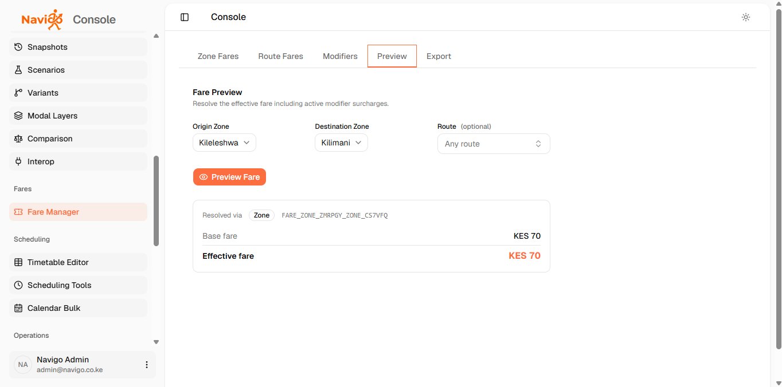Click the Preview Fare button

tap(229, 177)
